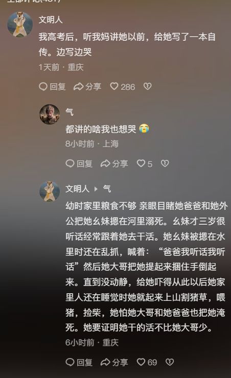Share the long reply posted 6小时前
The height and width of the screenshot is (378, 231).
[114, 362]
